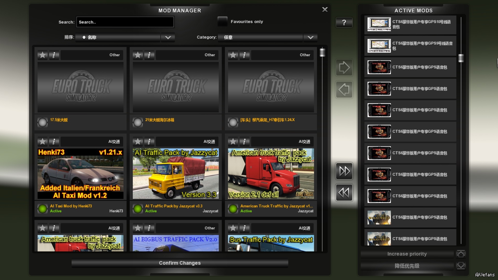Click the Increase priority button
Image resolution: width=498 pixels, height=280 pixels.
click(407, 254)
